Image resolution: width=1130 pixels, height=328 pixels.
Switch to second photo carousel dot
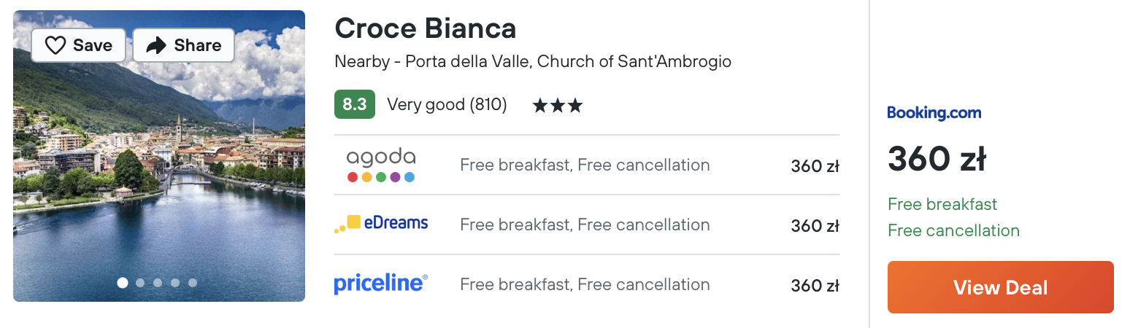[140, 283]
